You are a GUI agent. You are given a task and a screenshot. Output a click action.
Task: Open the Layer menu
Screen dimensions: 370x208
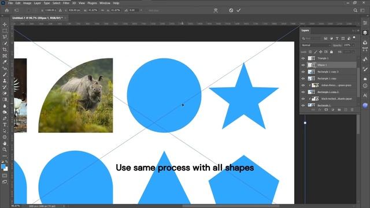pos(37,3)
